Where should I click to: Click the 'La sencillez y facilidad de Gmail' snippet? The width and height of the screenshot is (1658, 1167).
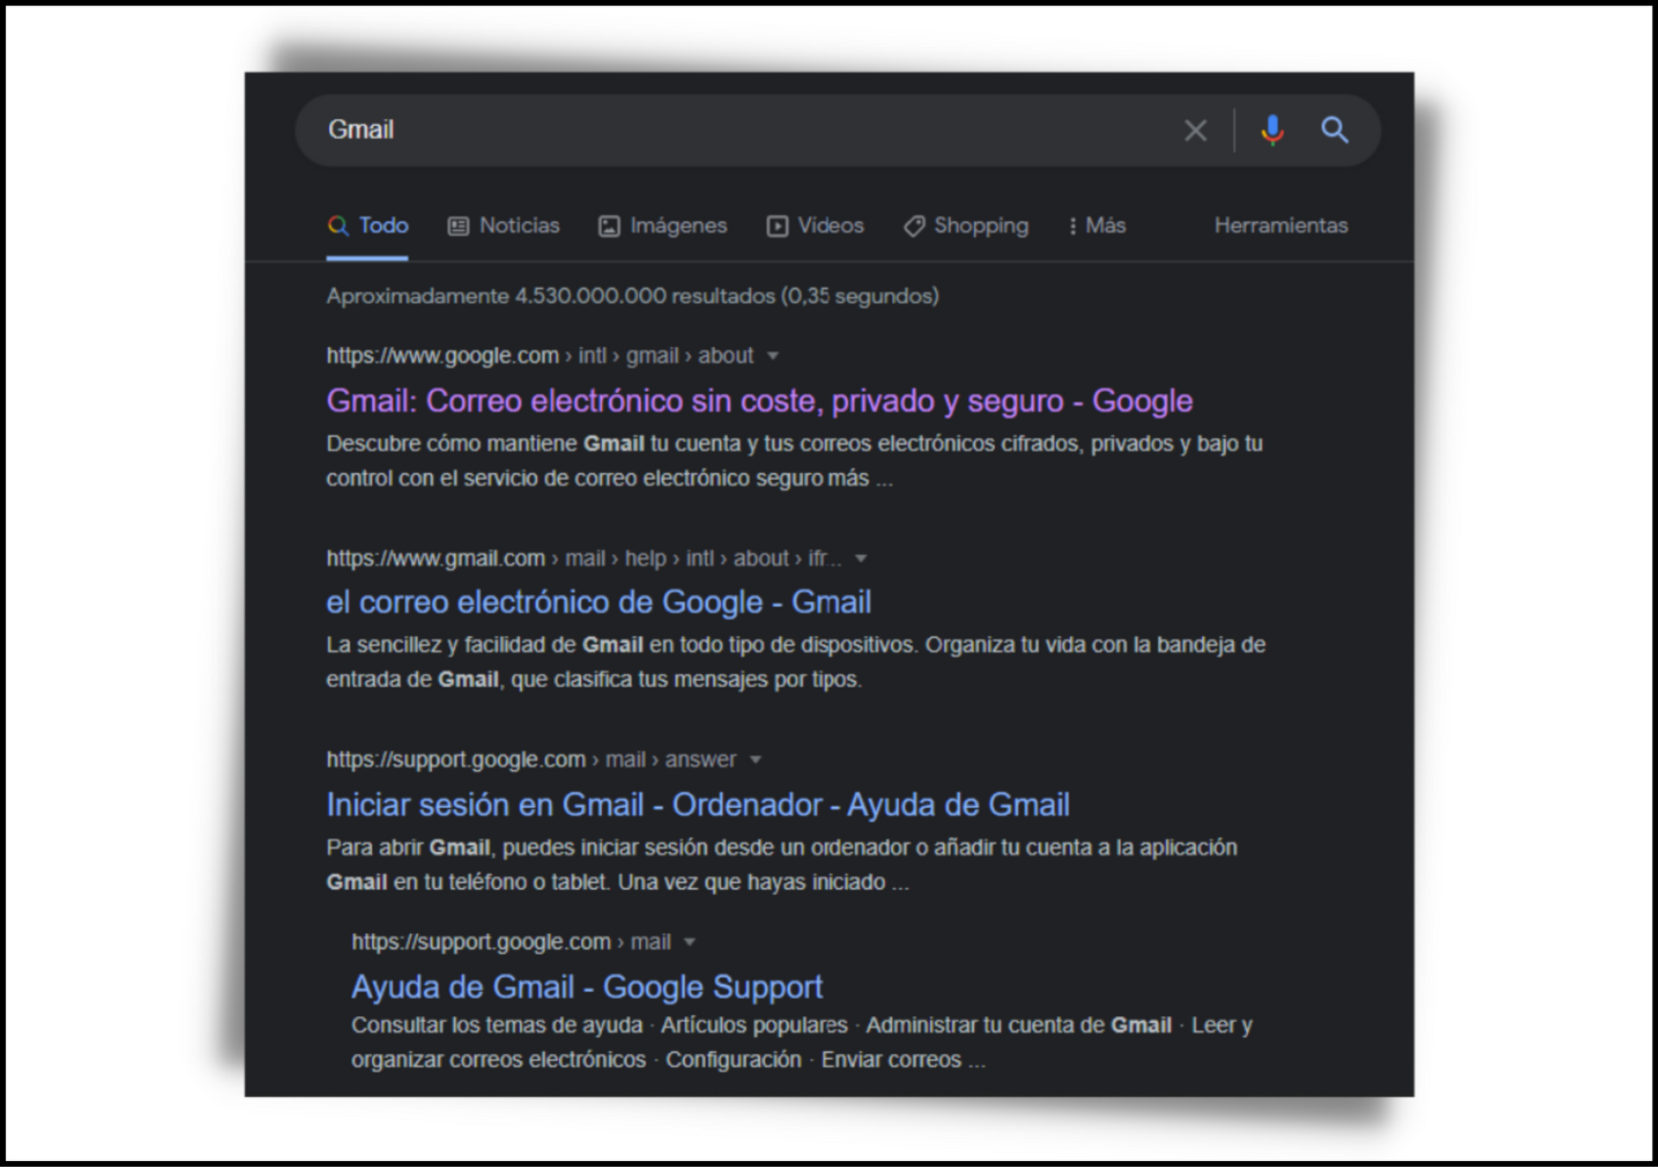click(796, 662)
